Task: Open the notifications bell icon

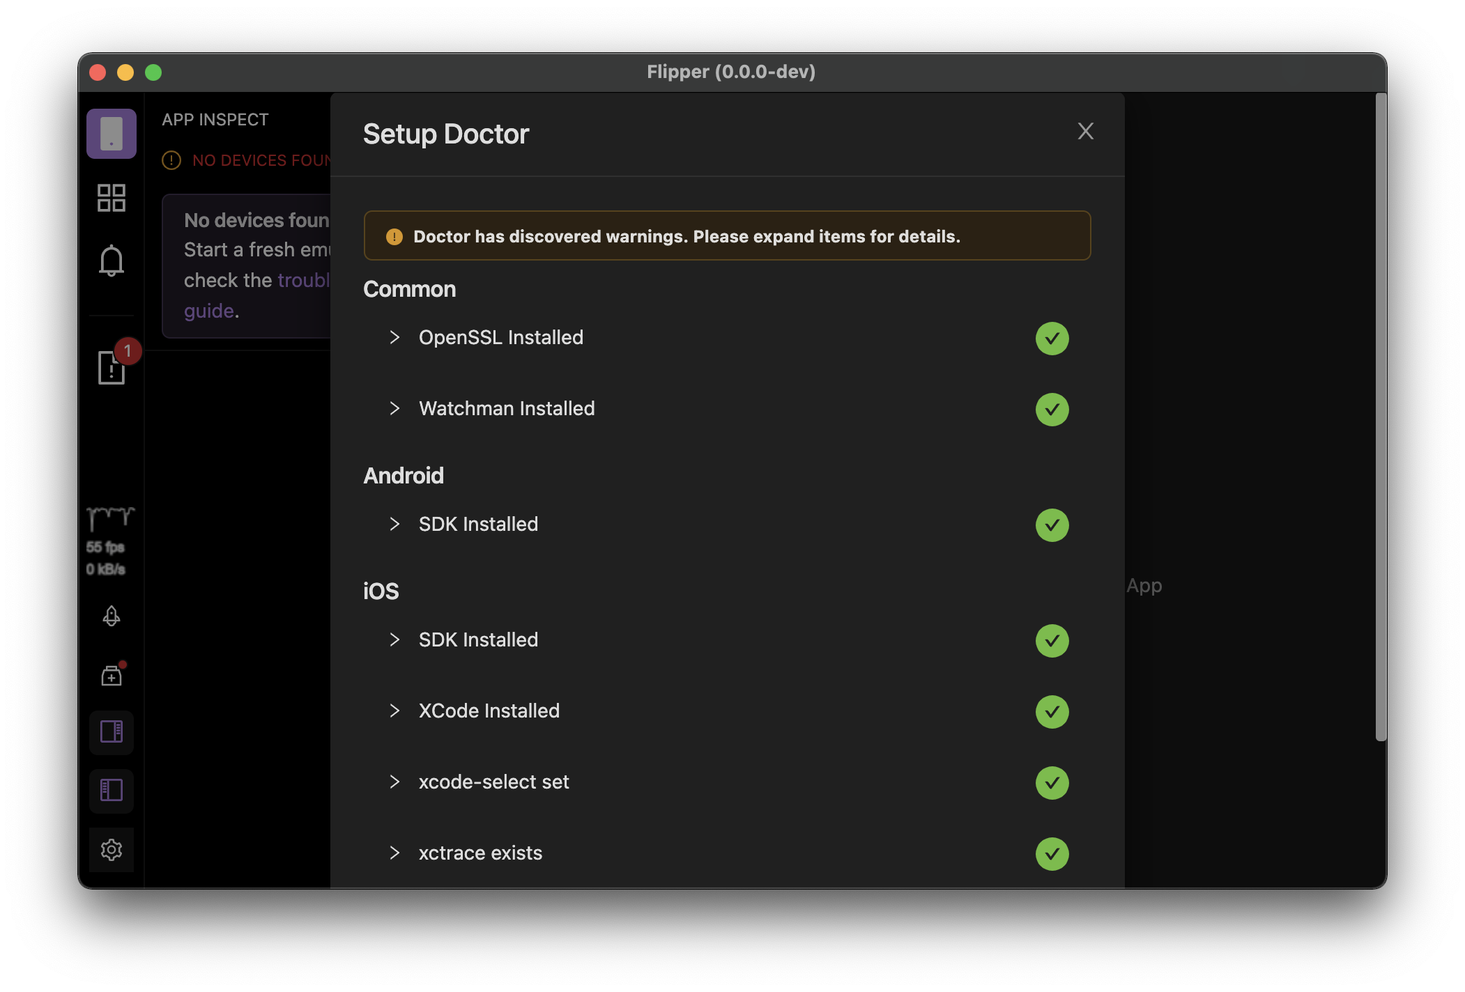Action: pos(111,261)
